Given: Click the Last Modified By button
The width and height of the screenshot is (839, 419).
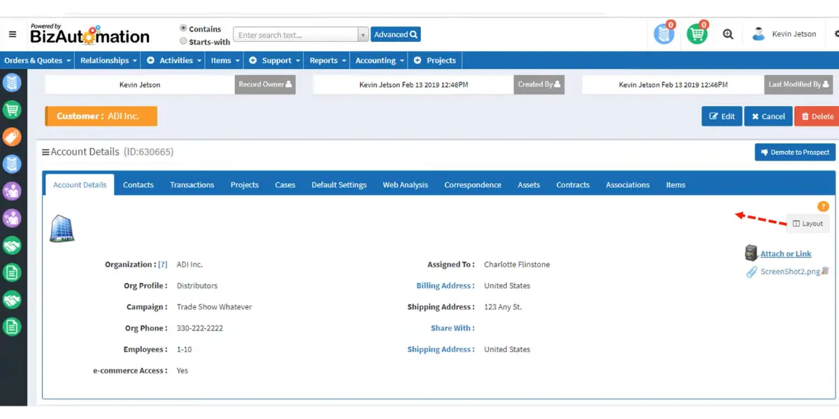Looking at the screenshot, I should point(798,84).
